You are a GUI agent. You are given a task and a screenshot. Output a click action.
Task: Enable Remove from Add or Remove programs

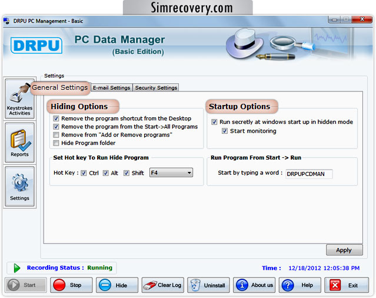pos(56,135)
